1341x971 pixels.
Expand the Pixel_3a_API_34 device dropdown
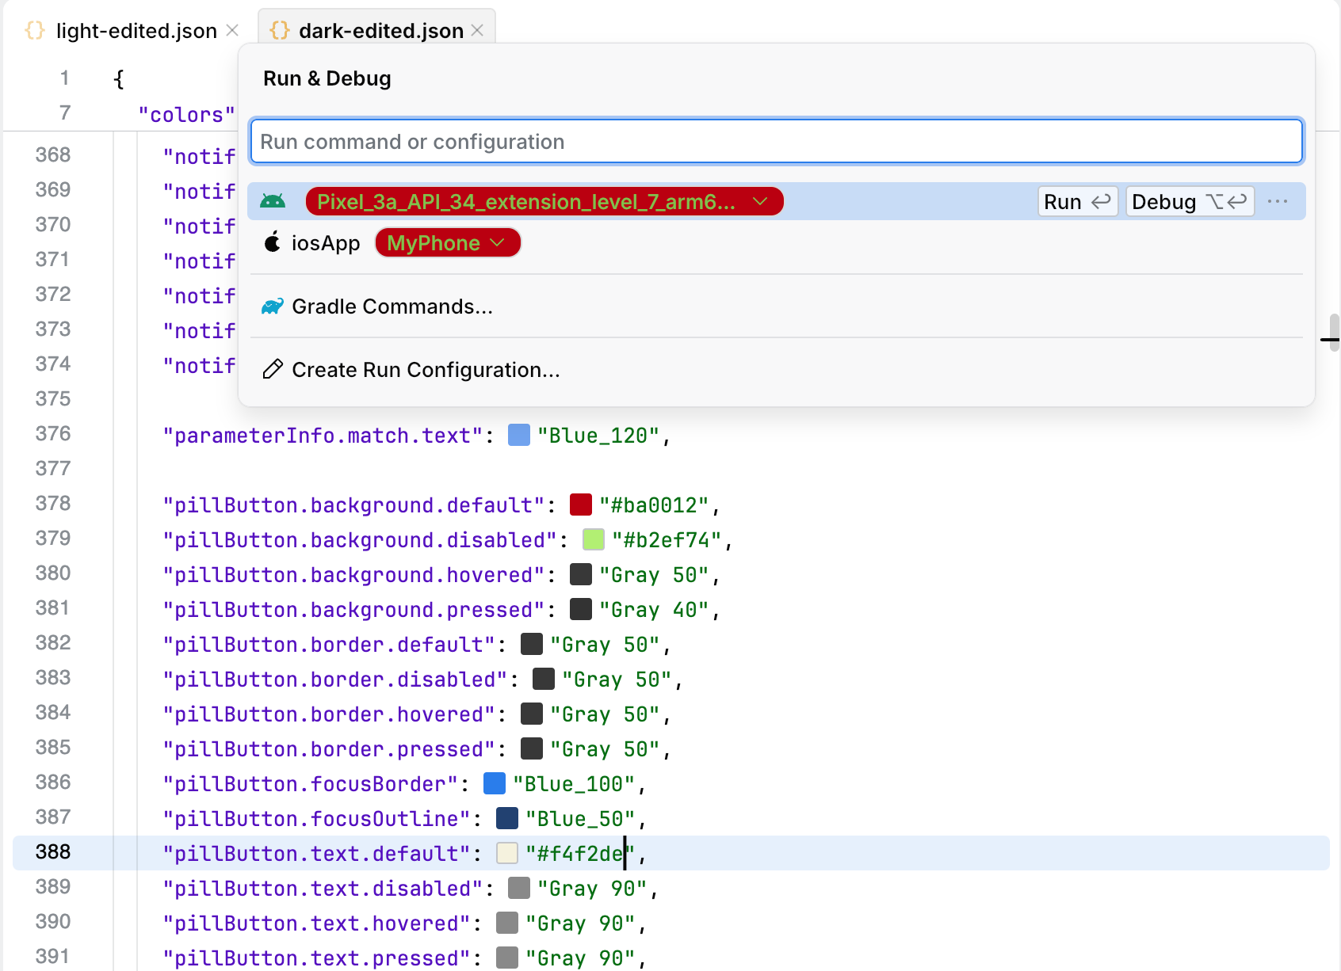tap(759, 202)
